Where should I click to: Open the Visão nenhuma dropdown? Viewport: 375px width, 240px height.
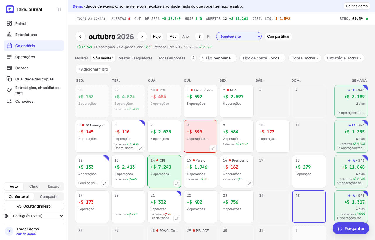point(218,58)
